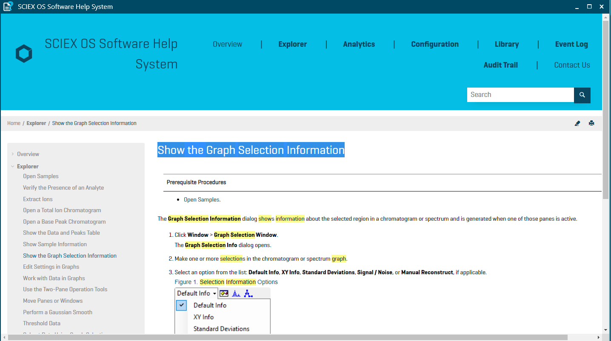Click 'Standard Deviations' in the figure menu
611x341 pixels.
(221, 329)
